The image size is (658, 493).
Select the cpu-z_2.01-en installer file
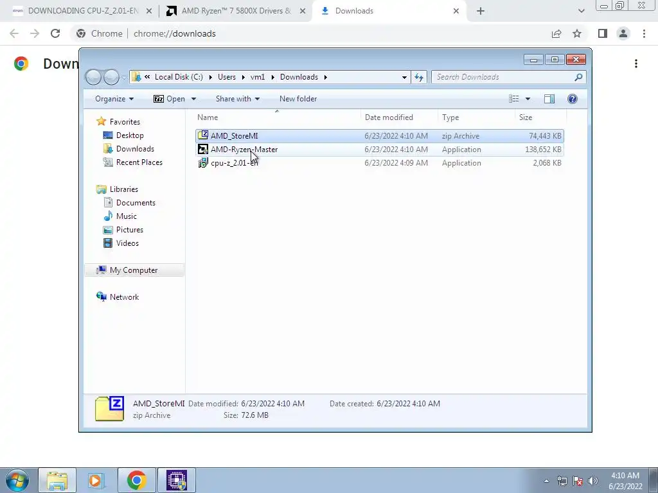pos(379,162)
